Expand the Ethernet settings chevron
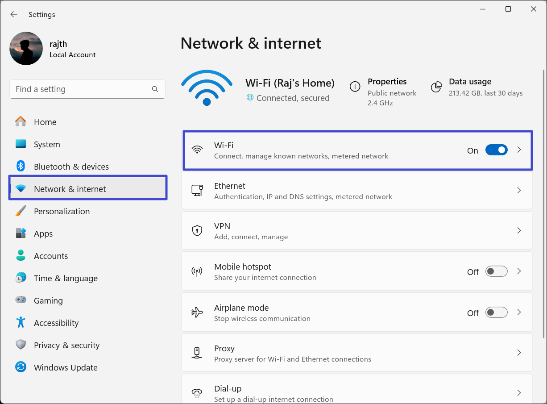This screenshot has width=547, height=404. tap(519, 190)
